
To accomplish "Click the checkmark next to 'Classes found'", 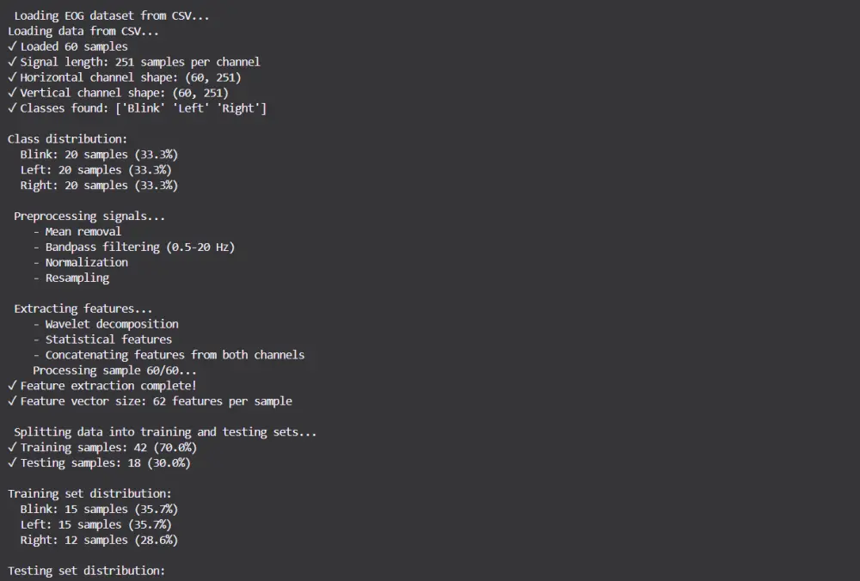I will pyautogui.click(x=12, y=108).
